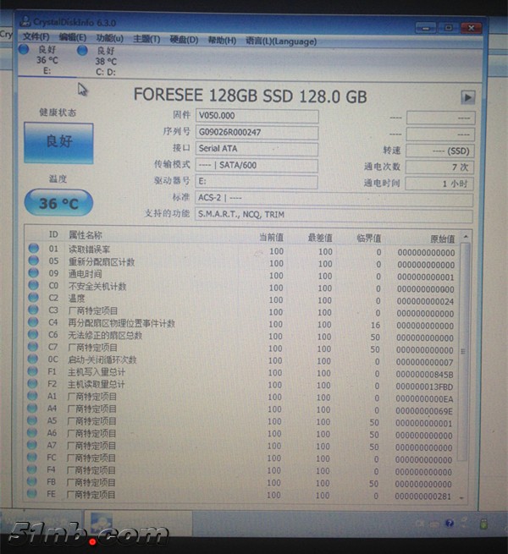508x554 pixels.
Task: Click the drive letter field E:
Action: pyautogui.click(x=257, y=182)
